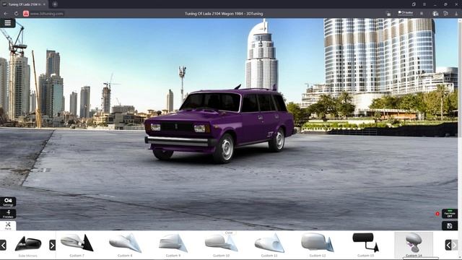Choose the selected Custom 14 mirror

414,245
